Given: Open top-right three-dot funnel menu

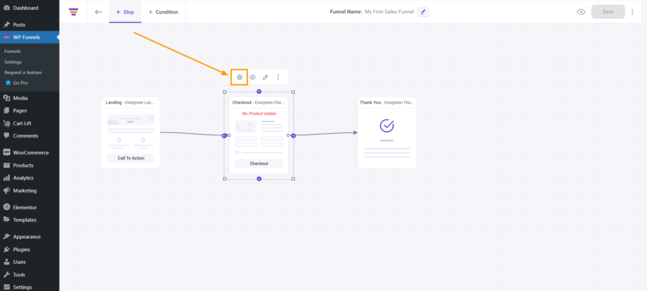Looking at the screenshot, I should click(632, 12).
